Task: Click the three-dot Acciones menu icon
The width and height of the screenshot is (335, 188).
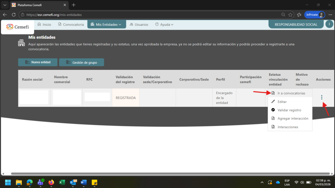Action: (322, 97)
